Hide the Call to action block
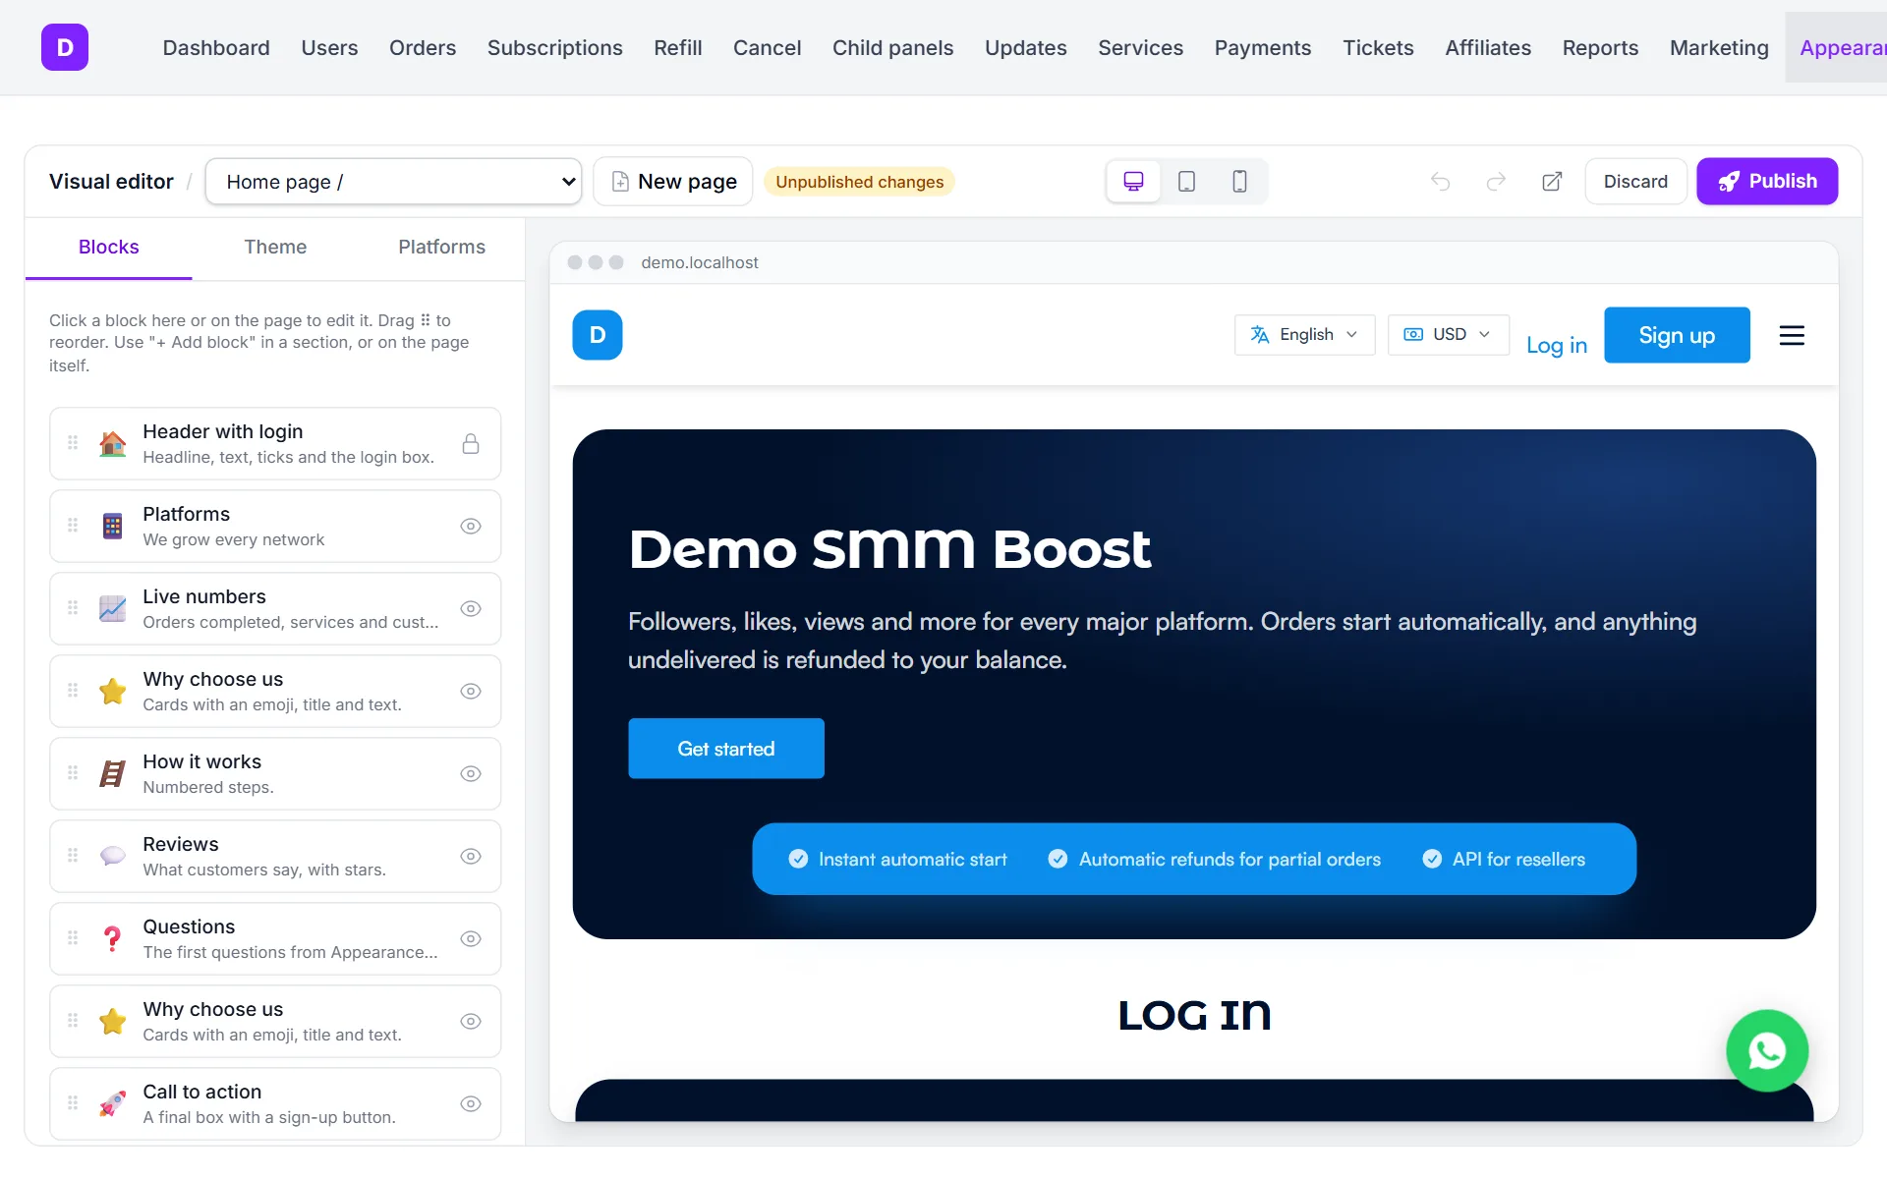The height and width of the screenshot is (1179, 1887). click(x=471, y=1104)
